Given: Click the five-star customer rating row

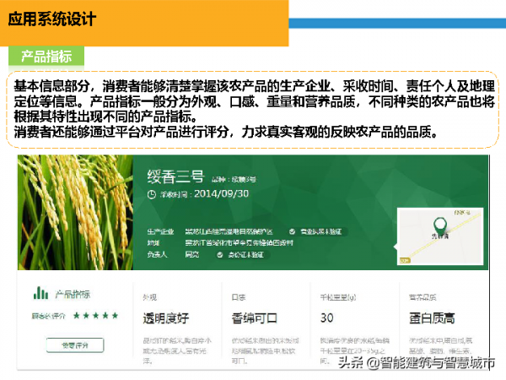Looking at the screenshot, I should 95,315.
